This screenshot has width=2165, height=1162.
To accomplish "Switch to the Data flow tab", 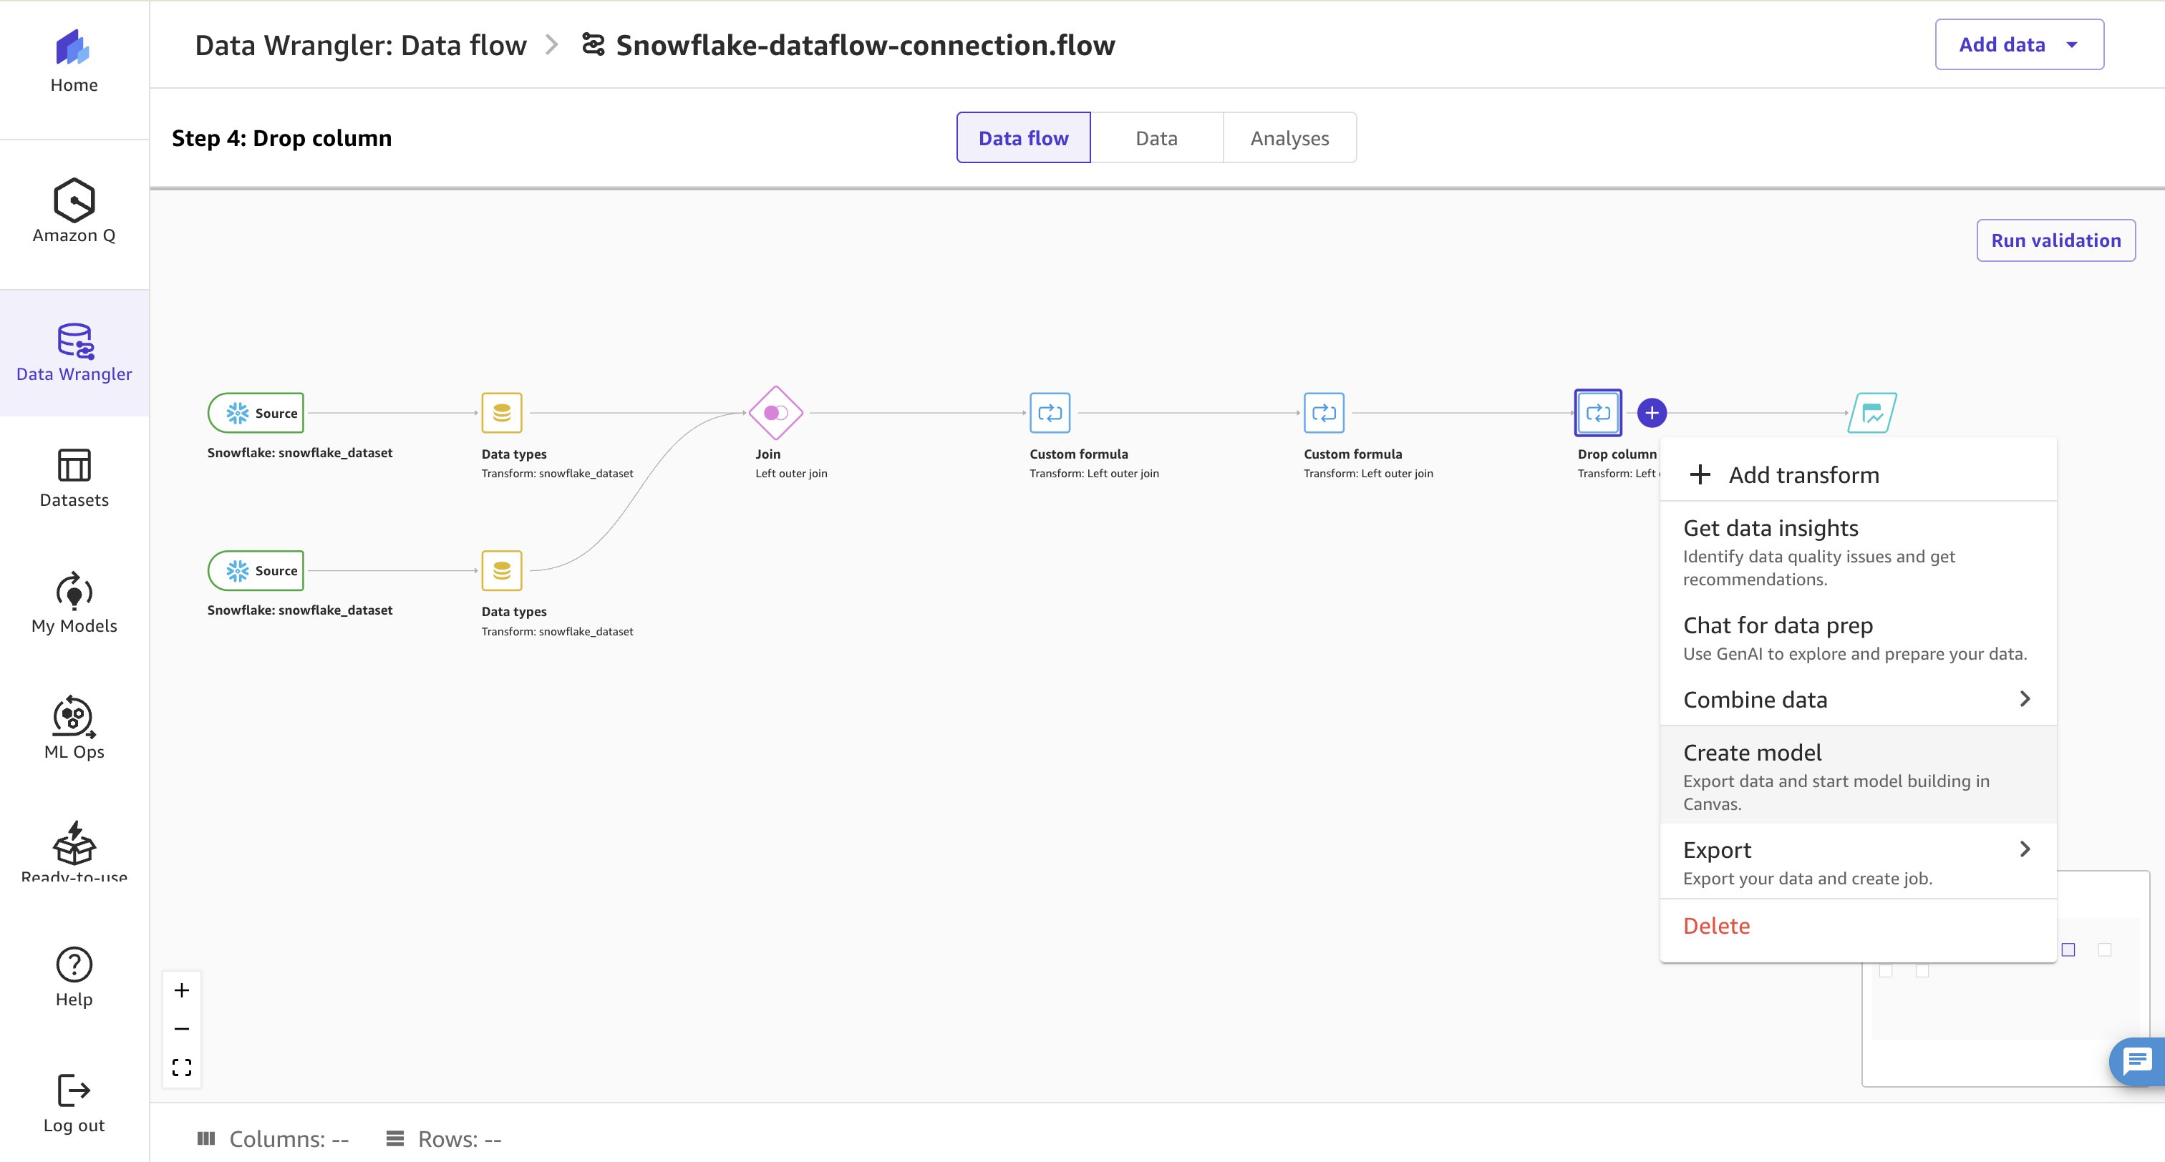I will [1023, 138].
